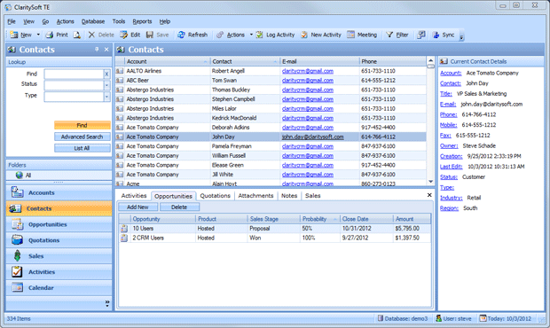Expand toolbar overflow options arrow
This screenshot has width=550, height=328.
click(461, 37)
